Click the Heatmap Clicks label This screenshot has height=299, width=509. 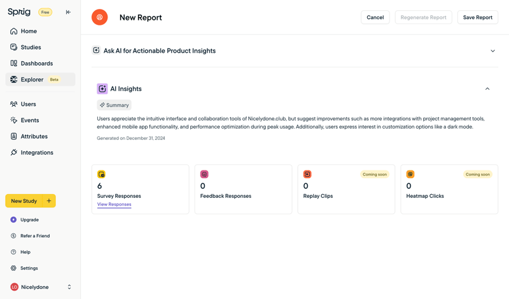coord(425,196)
